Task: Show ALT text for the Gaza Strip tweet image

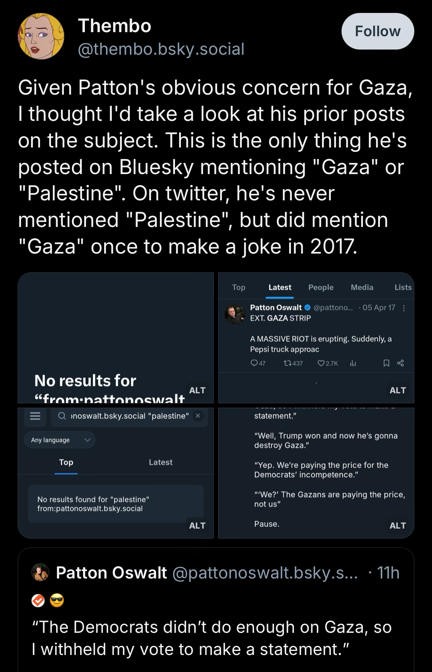Action: [x=397, y=390]
